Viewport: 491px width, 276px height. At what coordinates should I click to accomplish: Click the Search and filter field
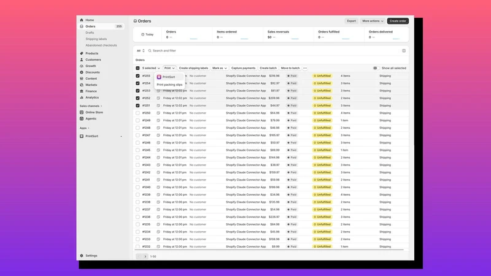273,51
